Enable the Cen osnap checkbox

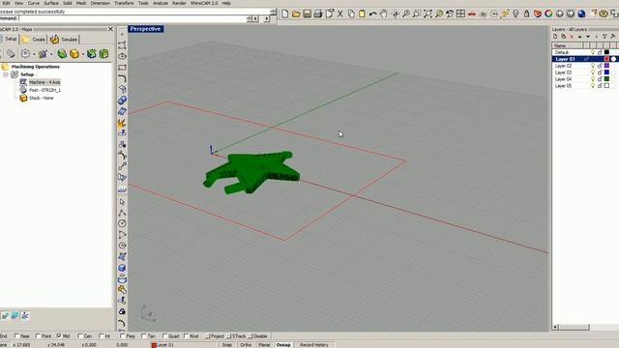tap(80, 336)
